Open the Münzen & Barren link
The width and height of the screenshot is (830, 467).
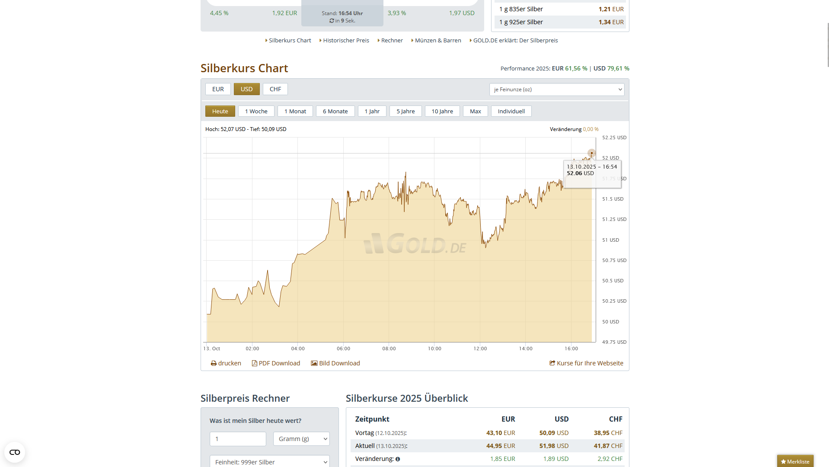pos(437,40)
